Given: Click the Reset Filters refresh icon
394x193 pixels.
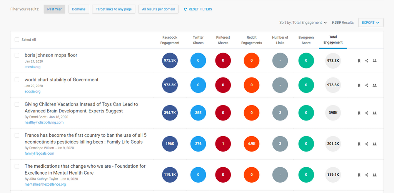Looking at the screenshot, I should coord(185,9).
